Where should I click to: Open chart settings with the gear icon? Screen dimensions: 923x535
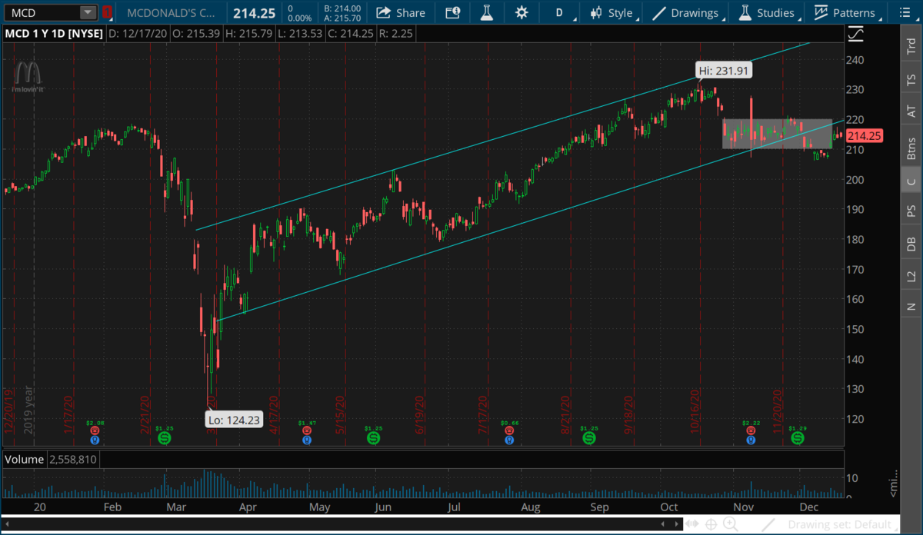click(x=521, y=12)
